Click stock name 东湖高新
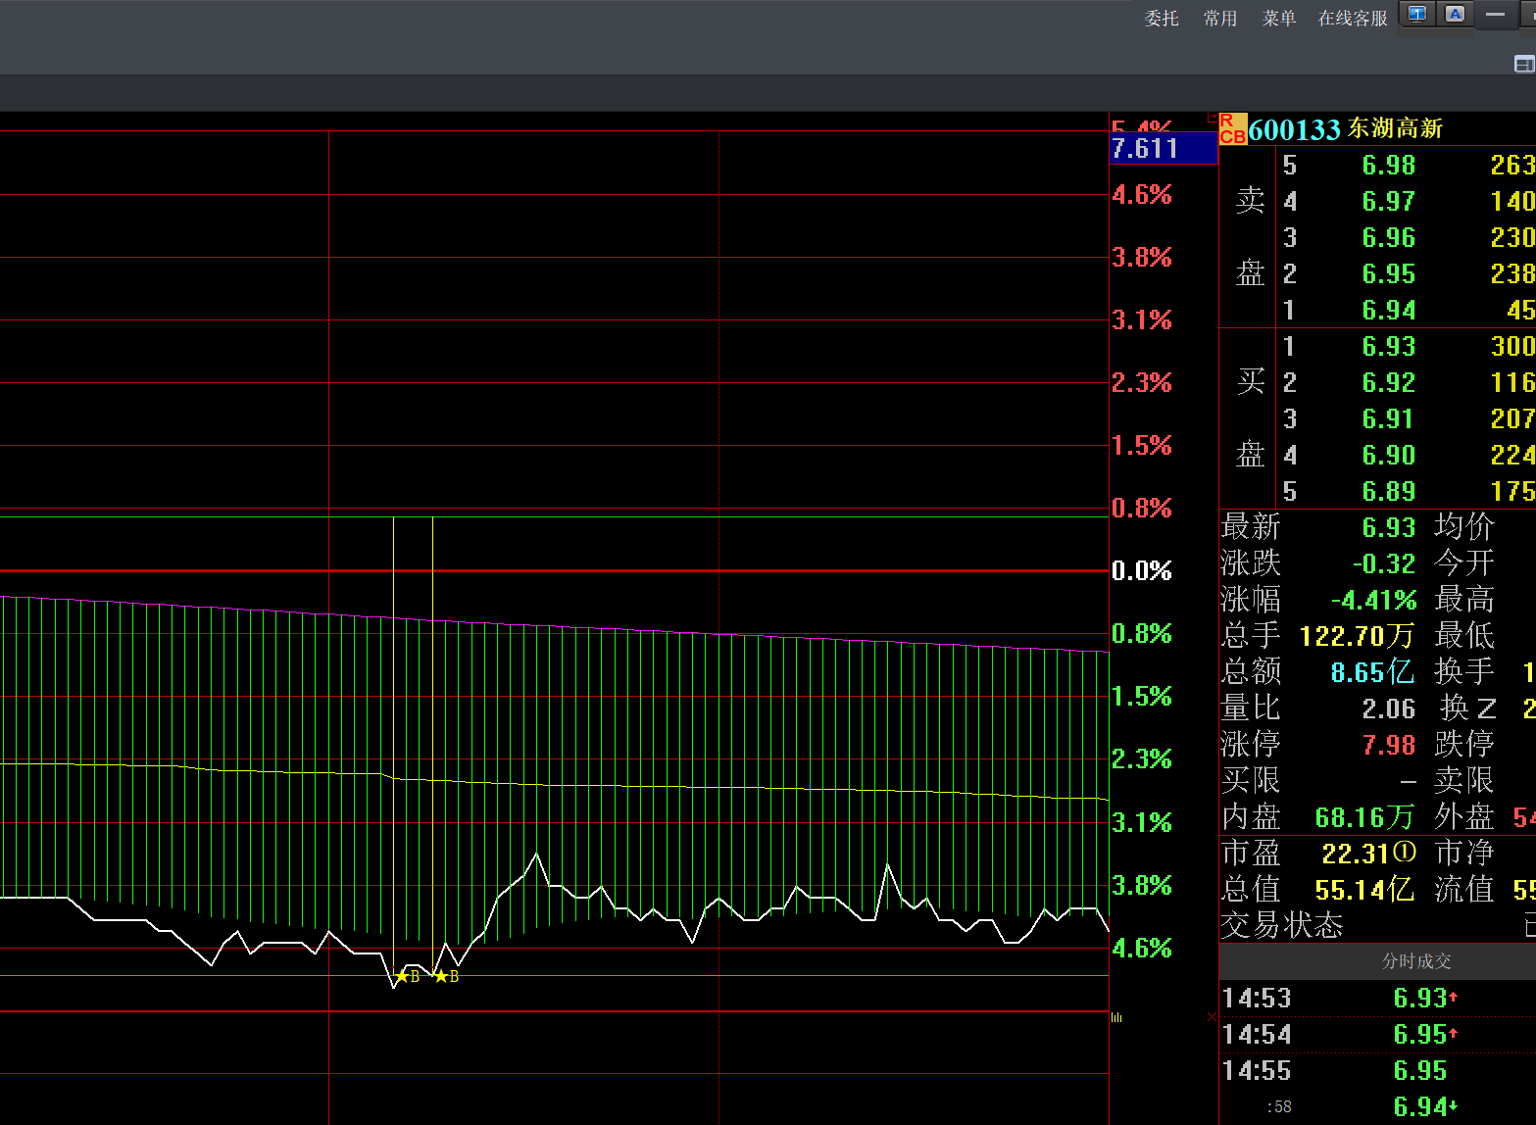Image resolution: width=1536 pixels, height=1125 pixels. click(1395, 128)
